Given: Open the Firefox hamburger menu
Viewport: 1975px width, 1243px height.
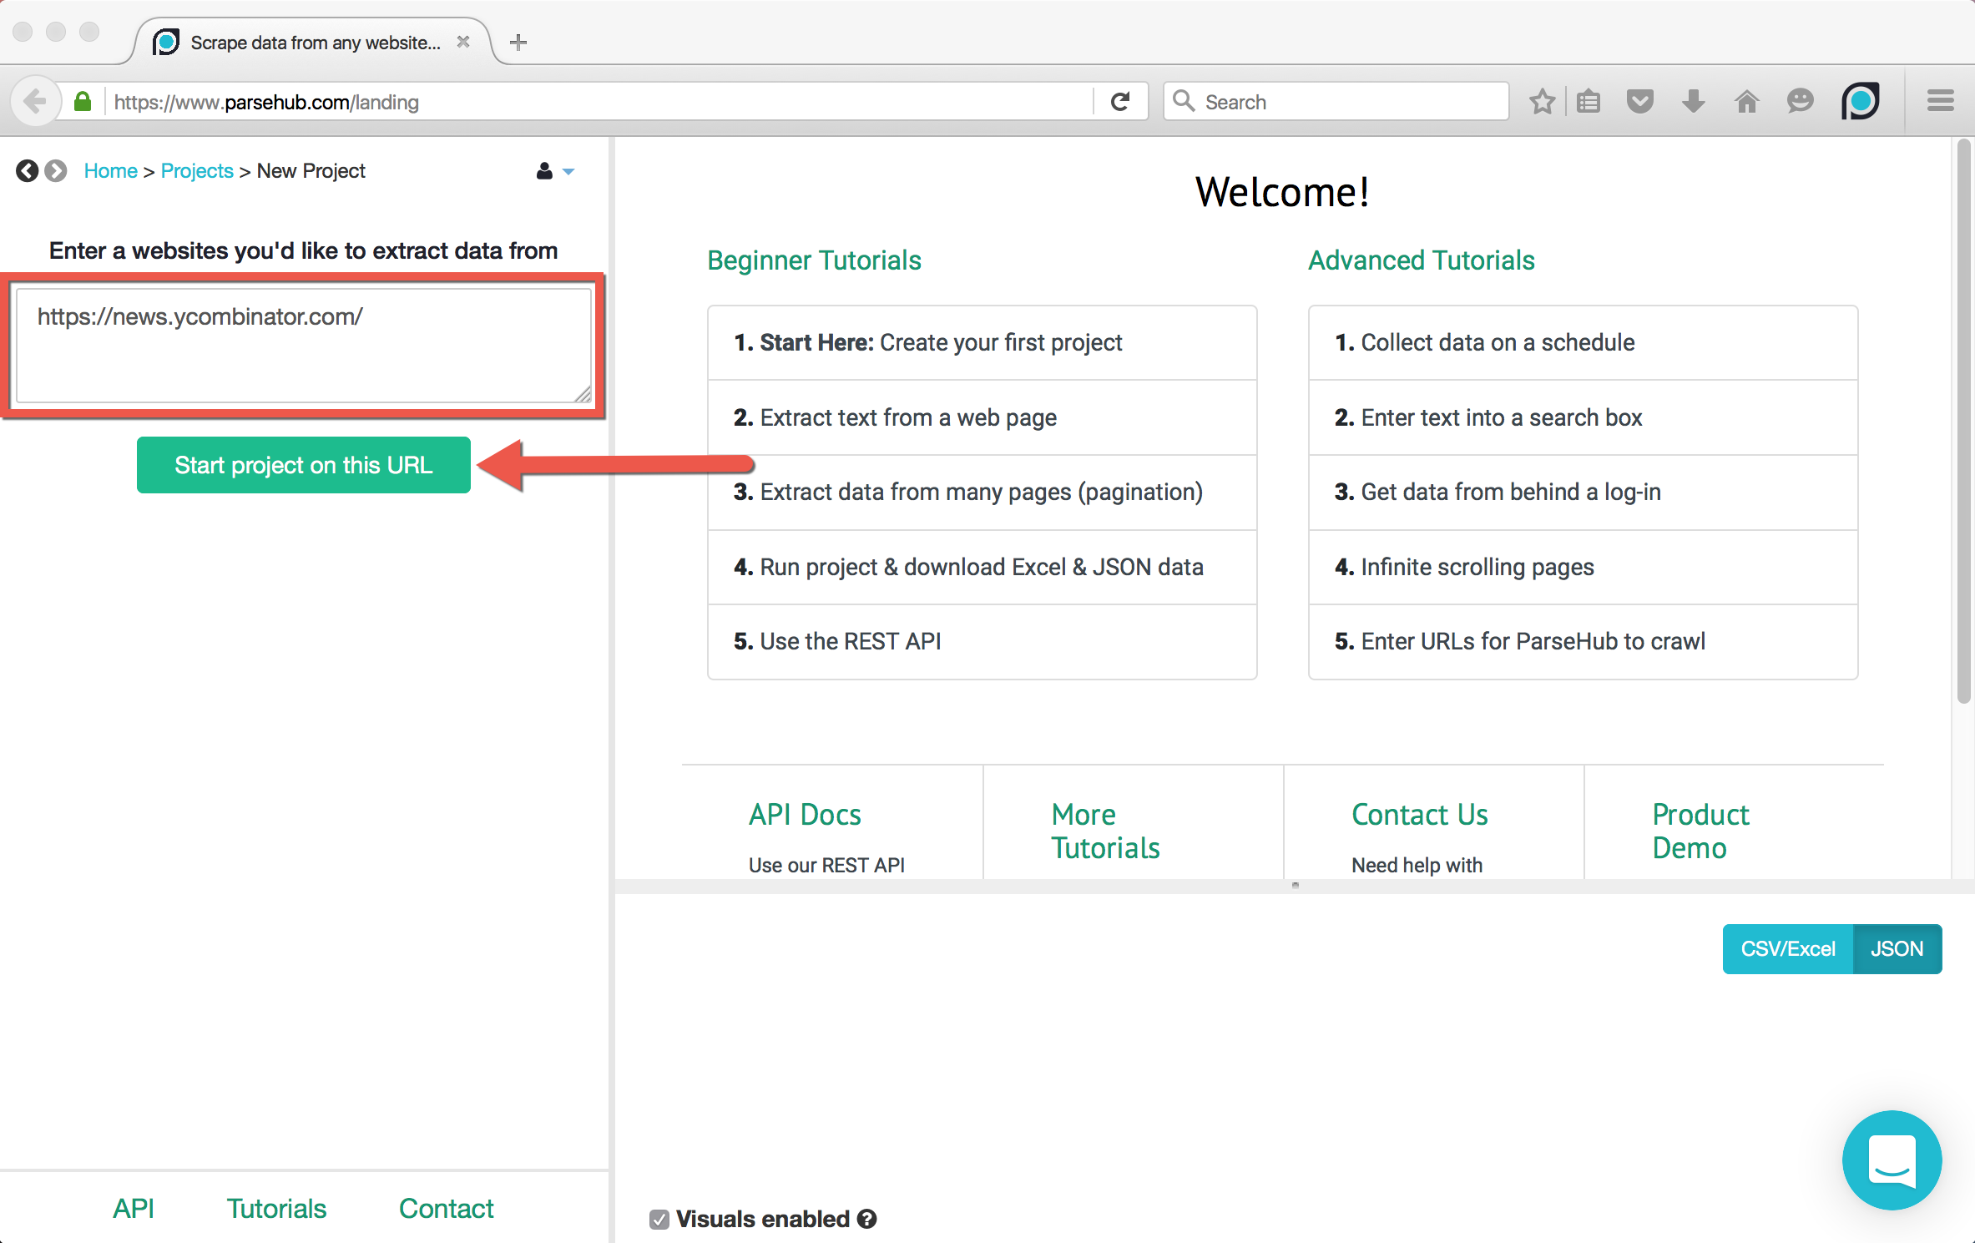Looking at the screenshot, I should tap(1940, 101).
